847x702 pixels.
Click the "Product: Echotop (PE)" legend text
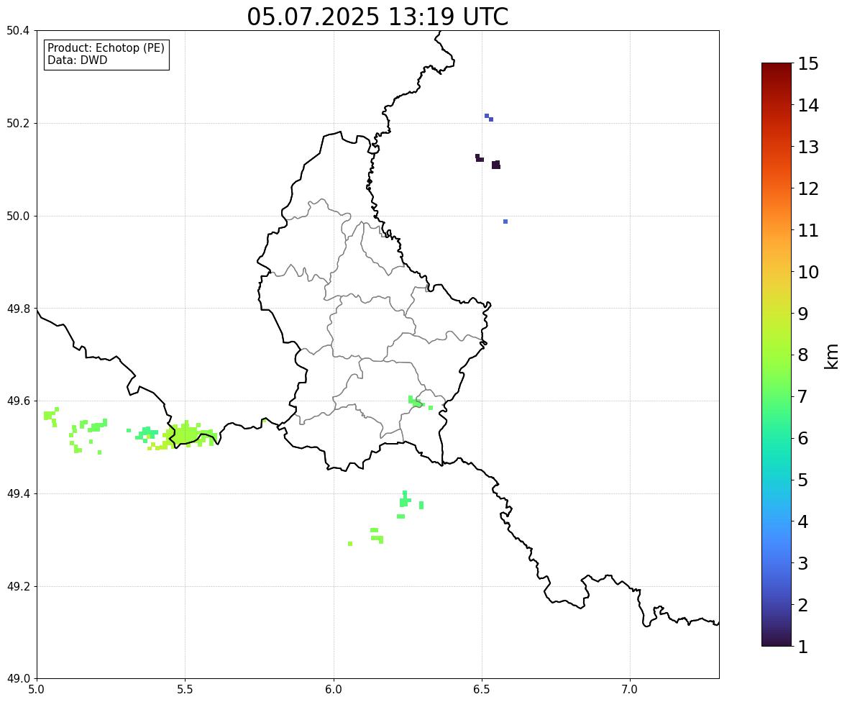click(x=106, y=48)
